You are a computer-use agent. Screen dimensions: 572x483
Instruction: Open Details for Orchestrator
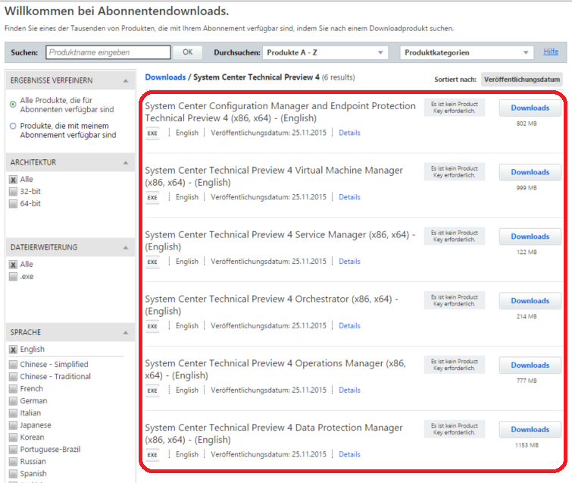pos(349,325)
